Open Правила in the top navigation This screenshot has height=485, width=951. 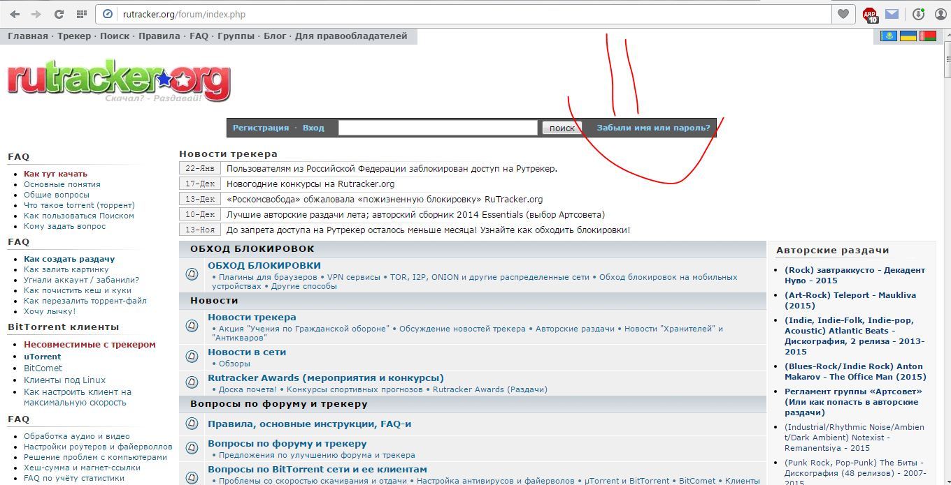point(159,36)
